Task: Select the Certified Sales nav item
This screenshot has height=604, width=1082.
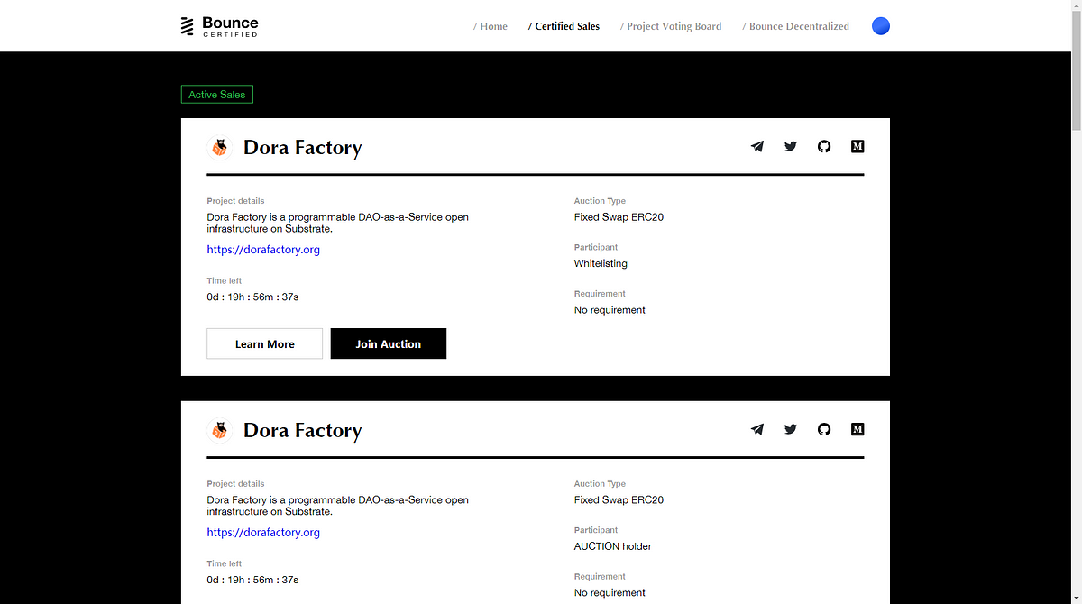Action: [564, 26]
